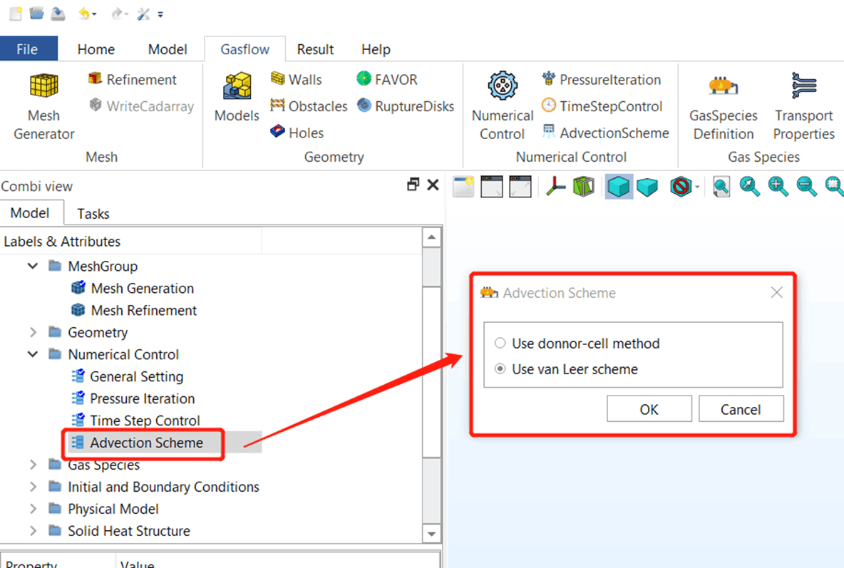Click the yellow undo arrow icon
844x568 pixels.
point(84,14)
